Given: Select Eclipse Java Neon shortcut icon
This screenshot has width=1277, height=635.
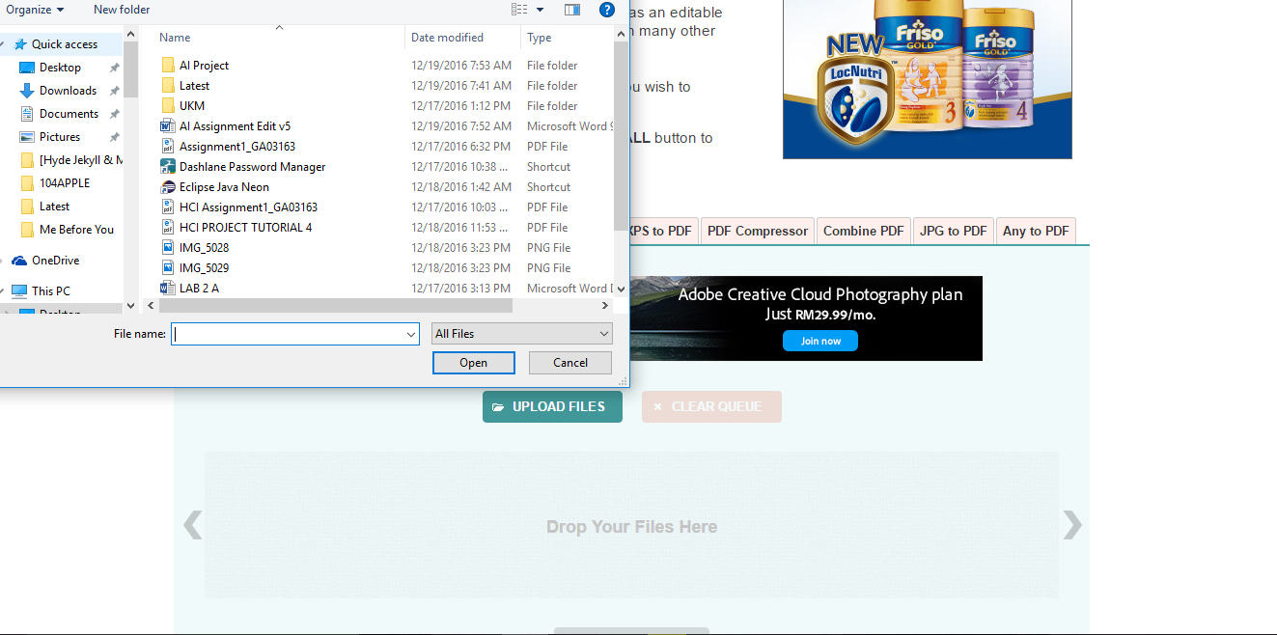Looking at the screenshot, I should click(168, 187).
